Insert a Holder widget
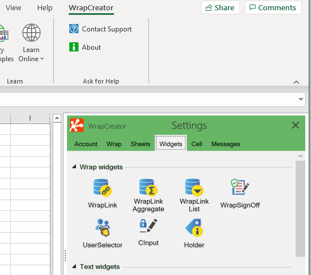 pos(194,234)
